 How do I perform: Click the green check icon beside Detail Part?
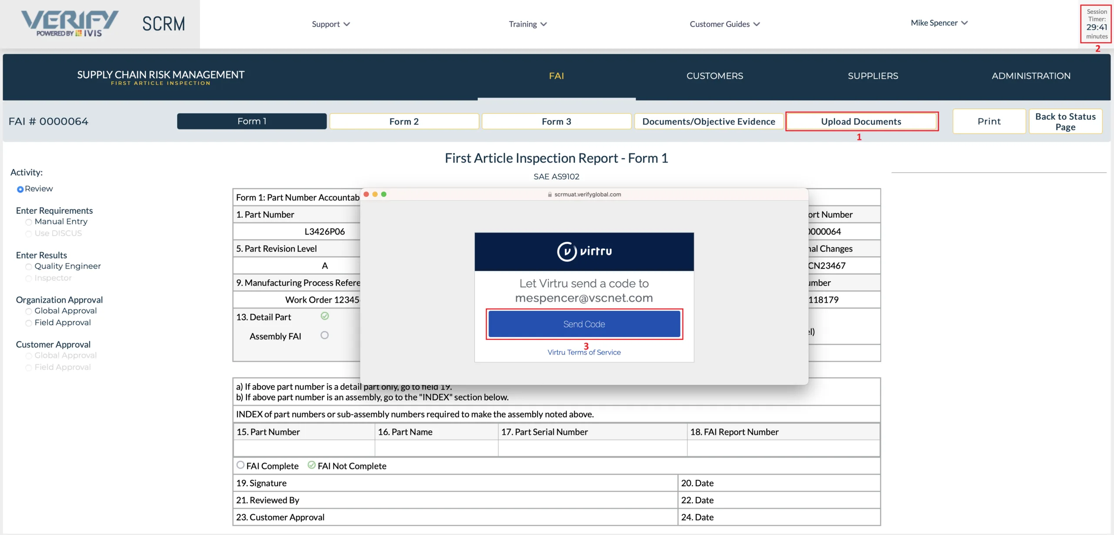[325, 316]
